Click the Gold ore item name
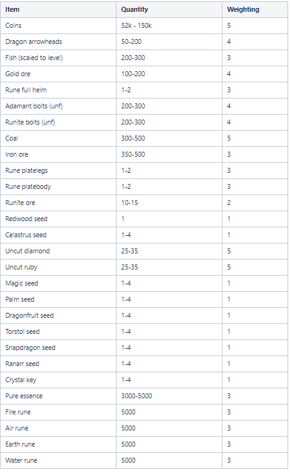Screen dimensions: 290x472 (x=18, y=74)
